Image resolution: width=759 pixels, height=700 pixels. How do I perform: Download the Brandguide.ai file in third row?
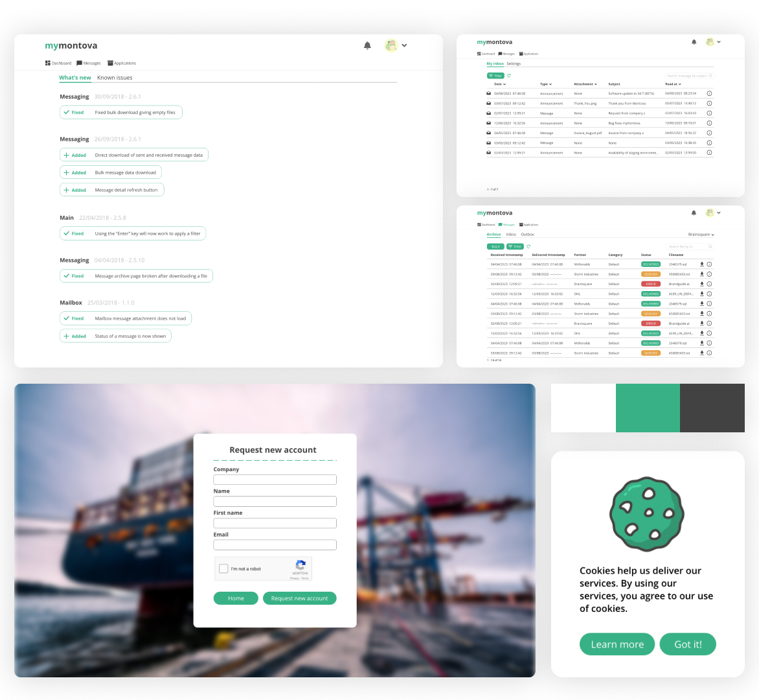[701, 284]
